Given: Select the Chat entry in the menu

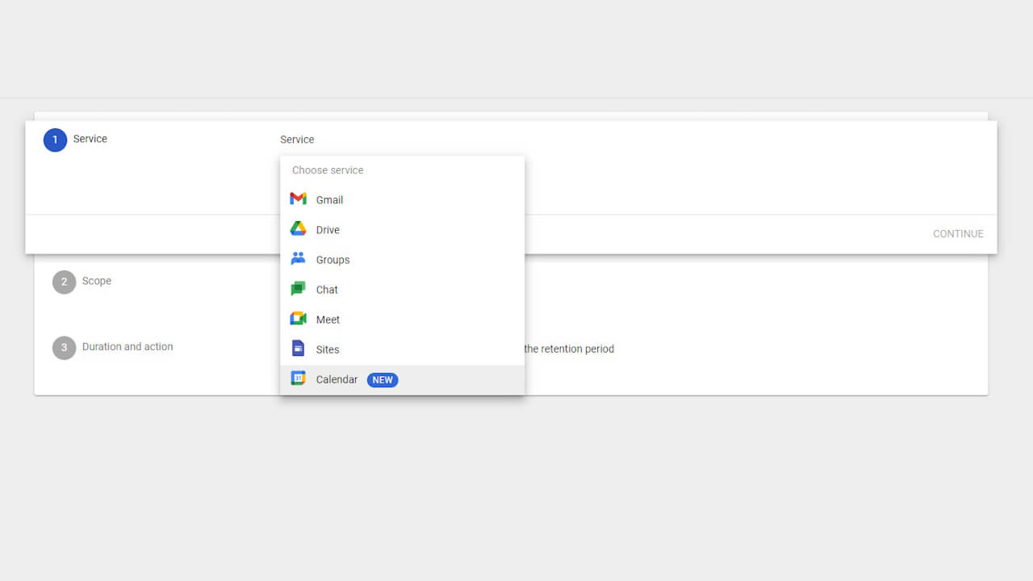Looking at the screenshot, I should (327, 289).
